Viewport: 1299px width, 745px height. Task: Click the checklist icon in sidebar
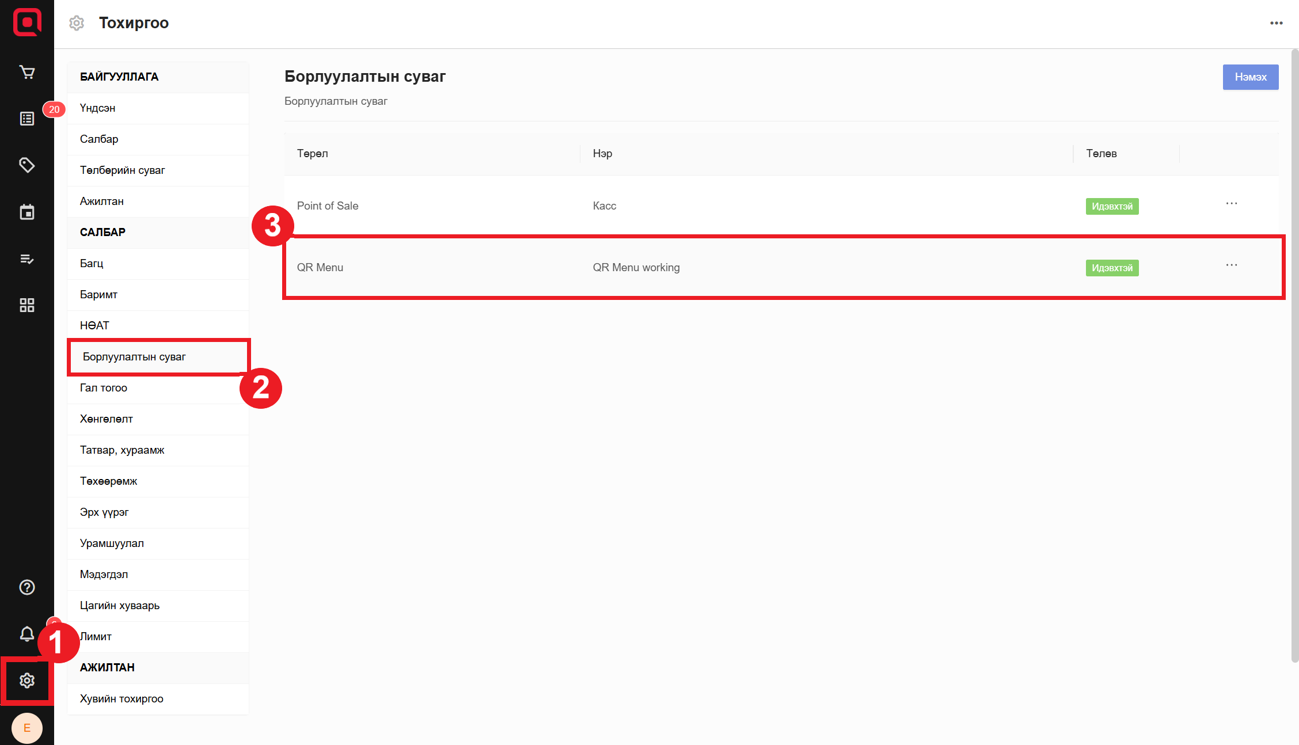pos(27,259)
